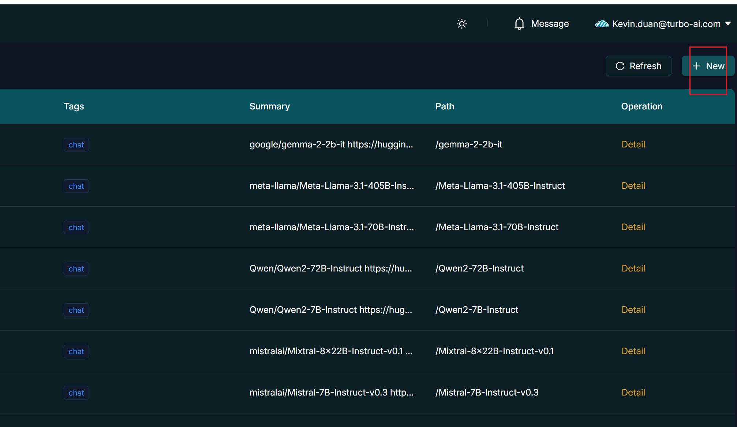Click the Refresh button
Image resolution: width=737 pixels, height=427 pixels.
pos(638,66)
